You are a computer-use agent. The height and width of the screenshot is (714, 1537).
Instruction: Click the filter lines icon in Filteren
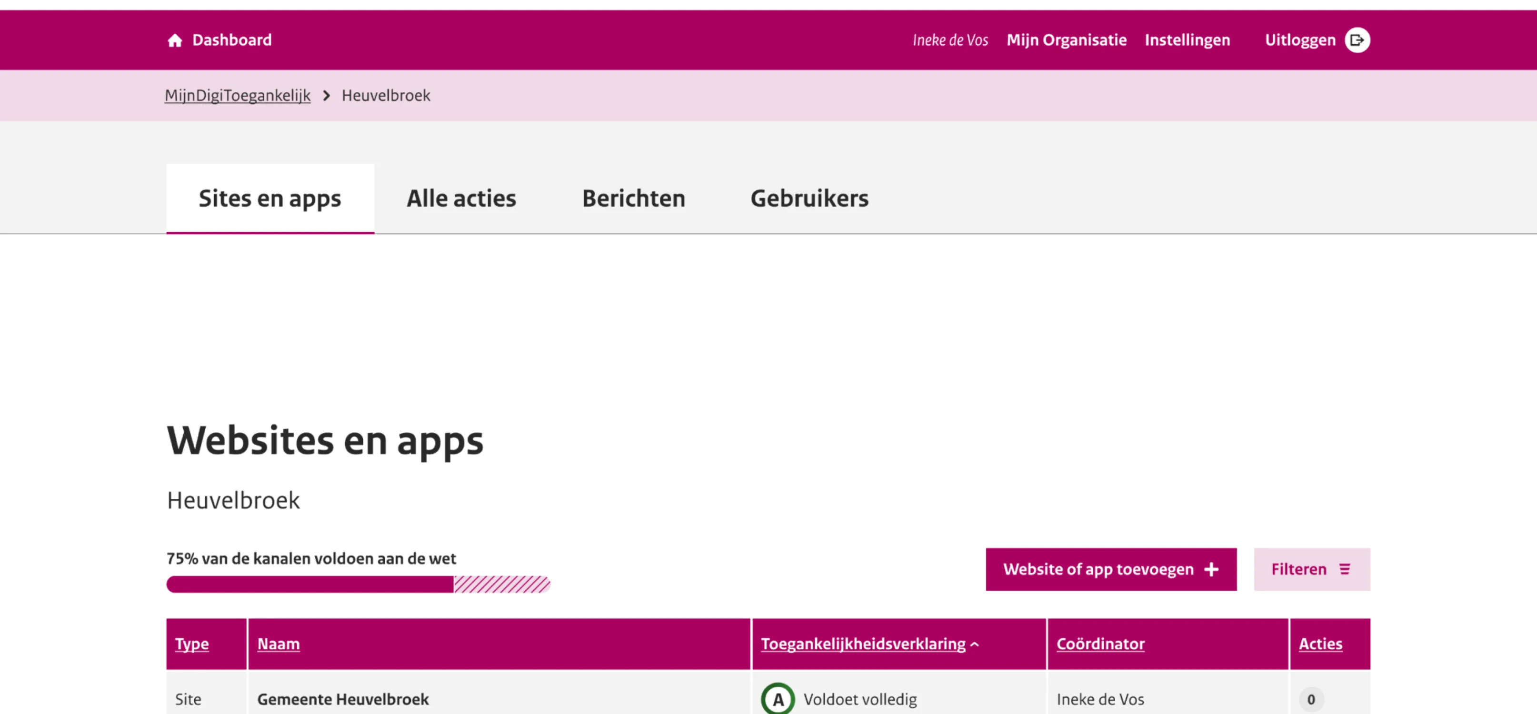[1344, 569]
